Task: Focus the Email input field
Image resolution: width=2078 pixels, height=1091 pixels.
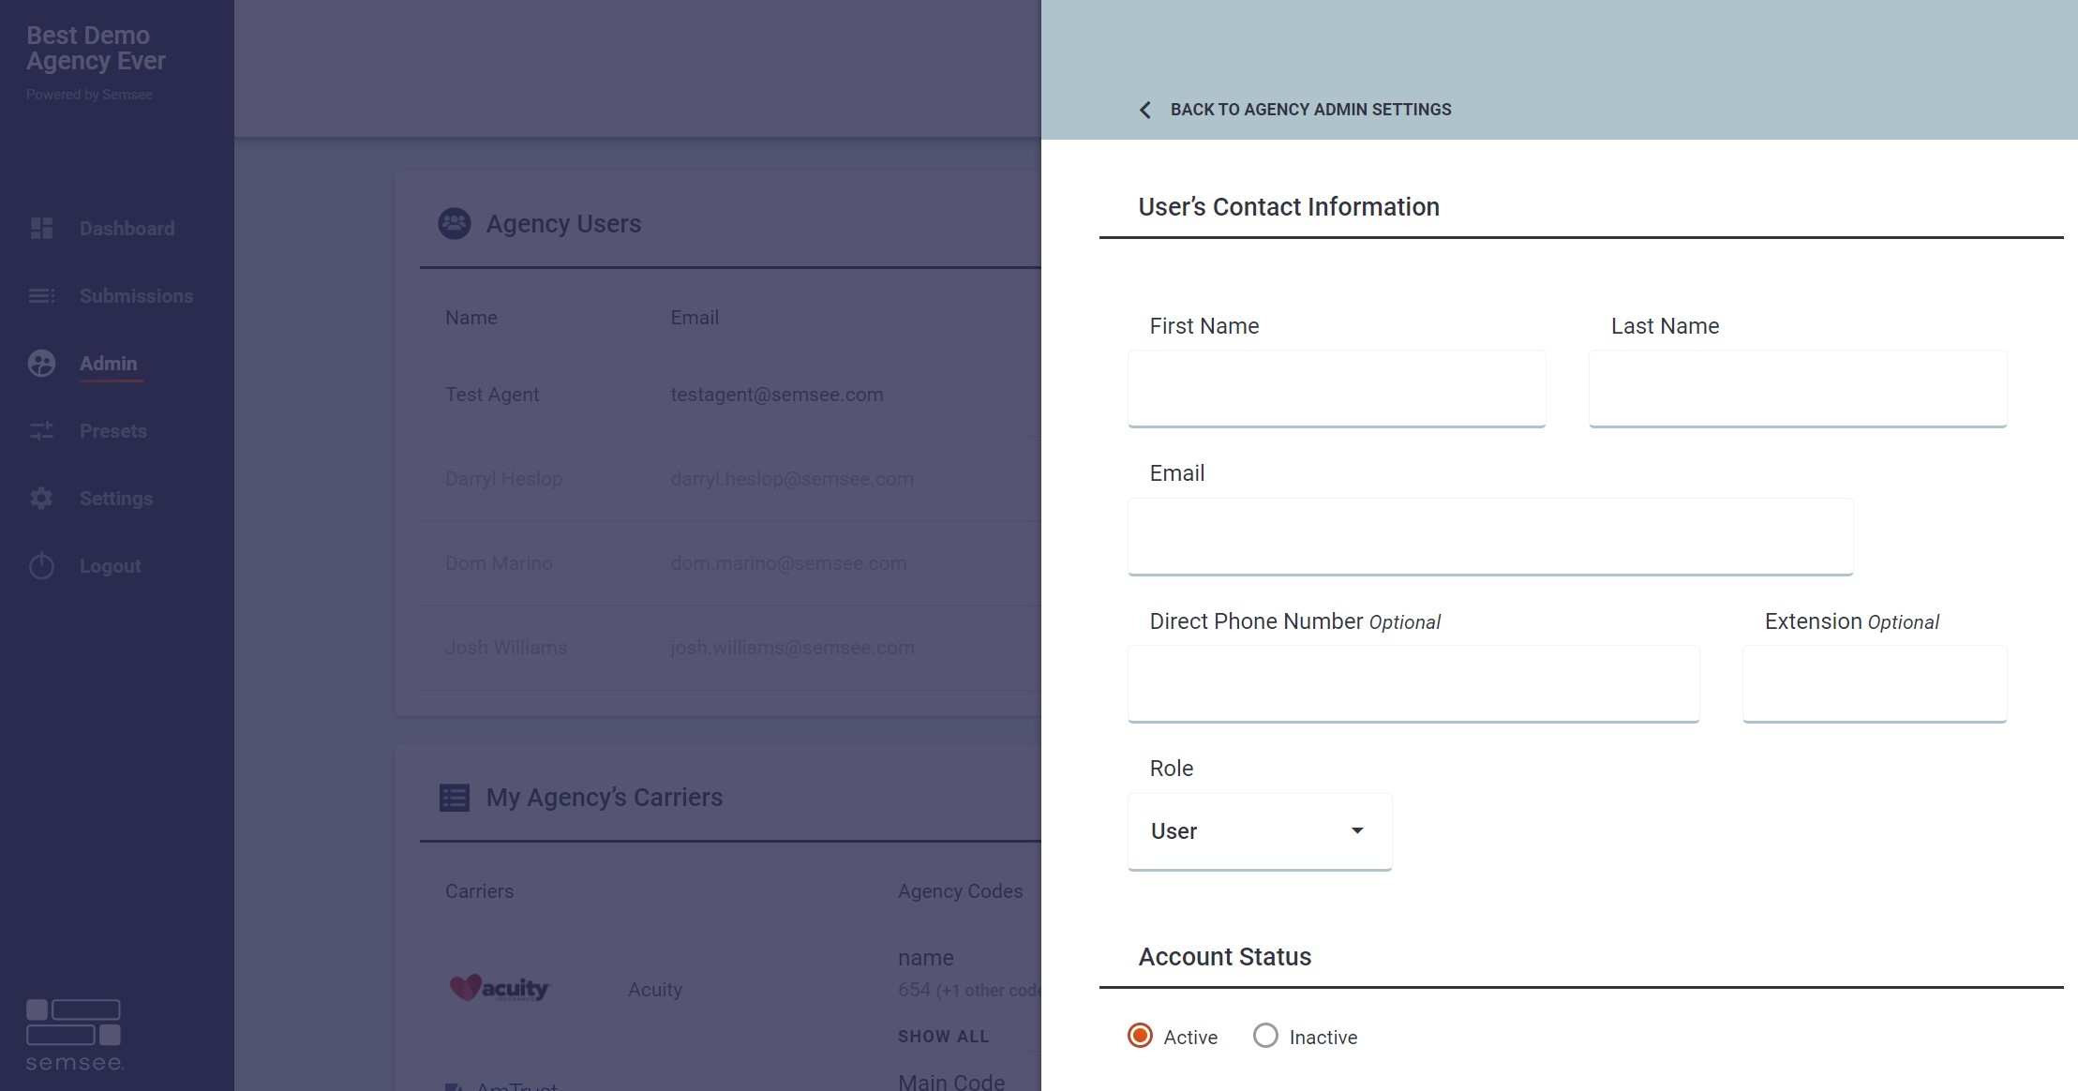Action: click(x=1490, y=536)
